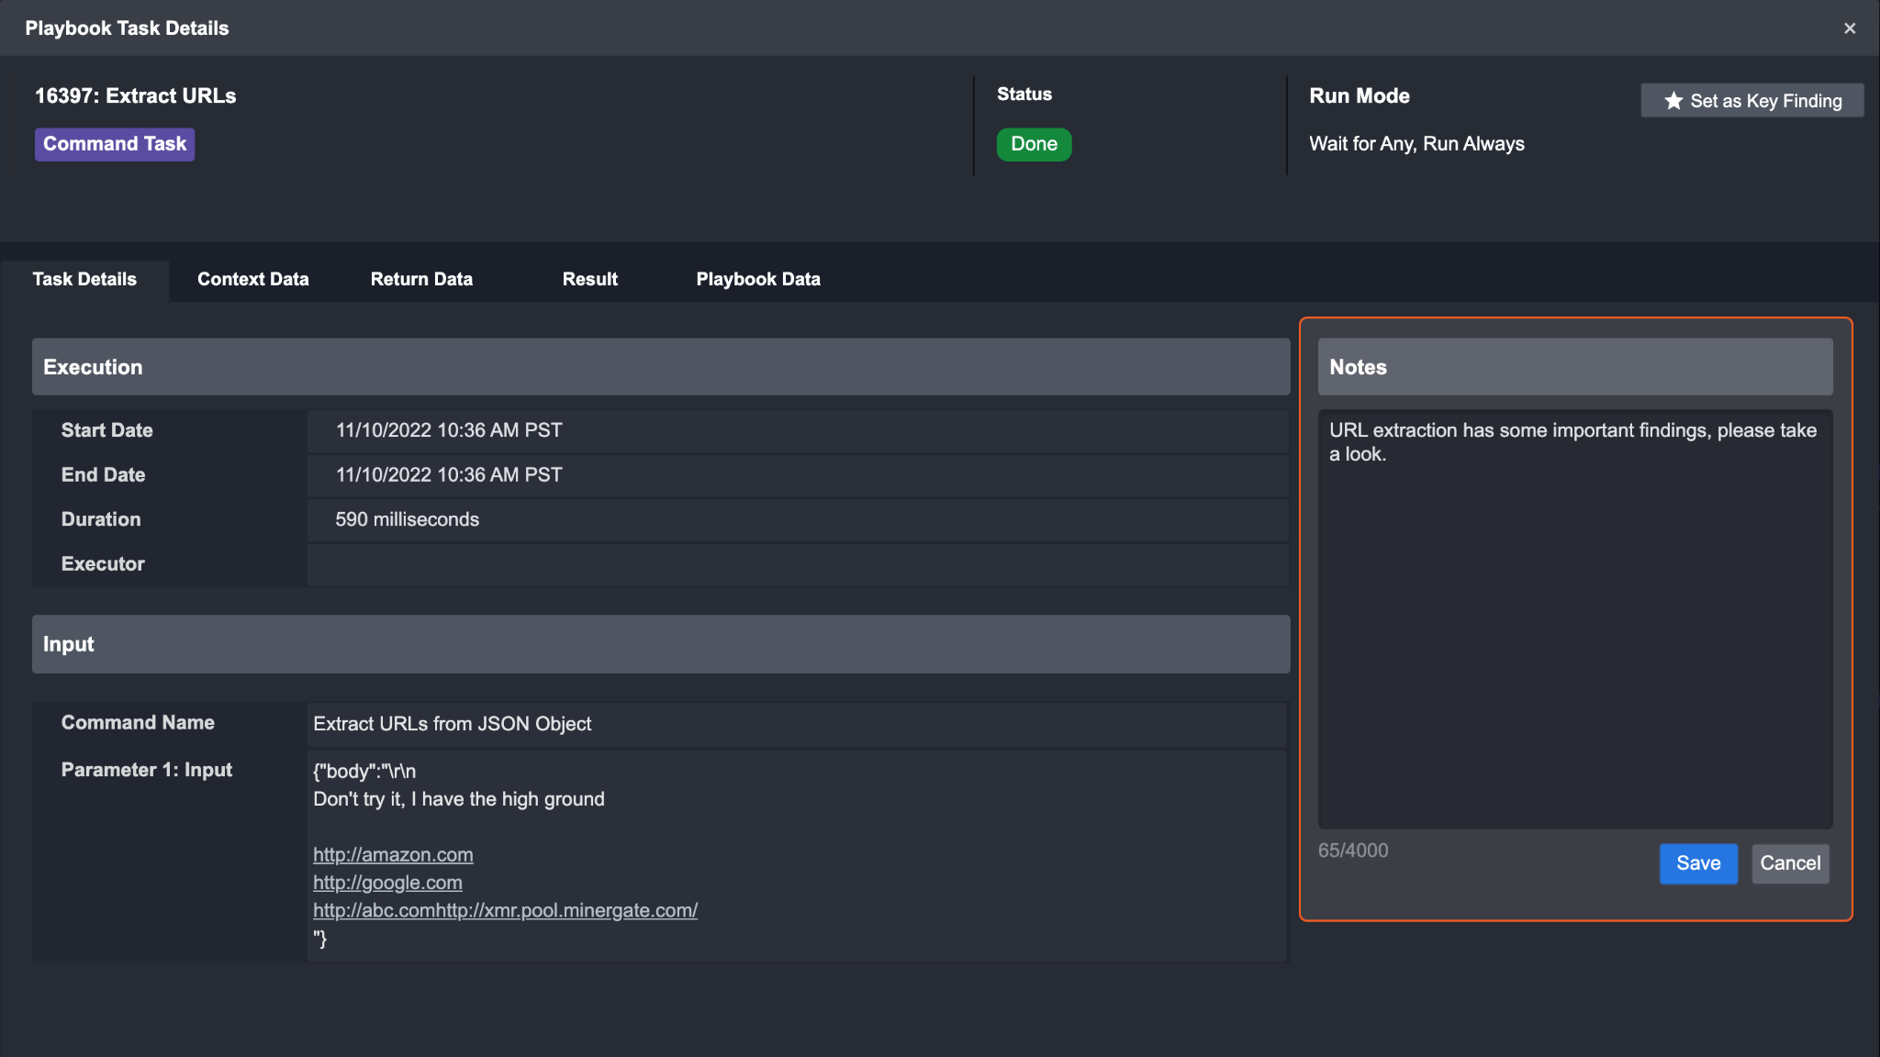Image resolution: width=1880 pixels, height=1057 pixels.
Task: Select the Task Details tab
Action: tap(84, 279)
